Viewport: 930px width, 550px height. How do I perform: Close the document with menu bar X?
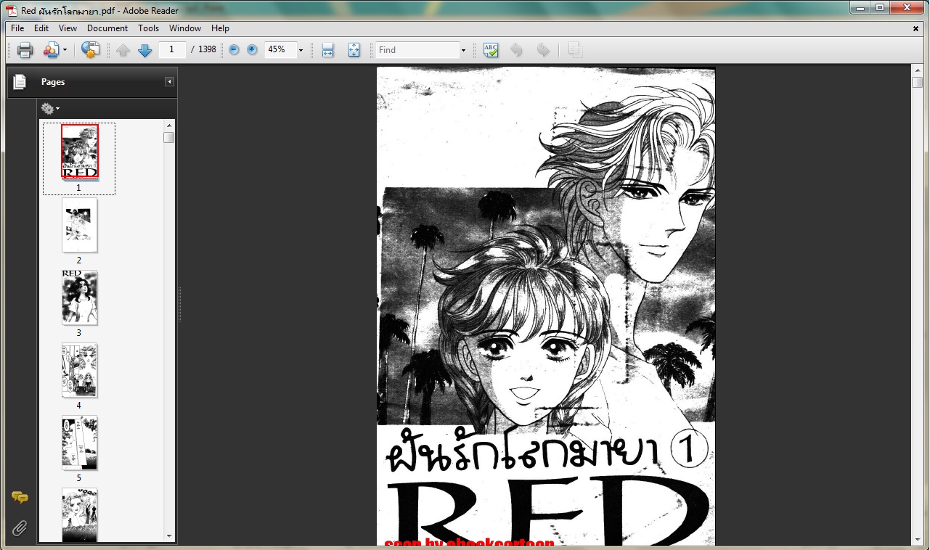[x=915, y=28]
